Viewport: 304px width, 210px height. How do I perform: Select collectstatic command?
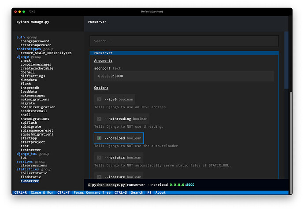click(x=34, y=173)
